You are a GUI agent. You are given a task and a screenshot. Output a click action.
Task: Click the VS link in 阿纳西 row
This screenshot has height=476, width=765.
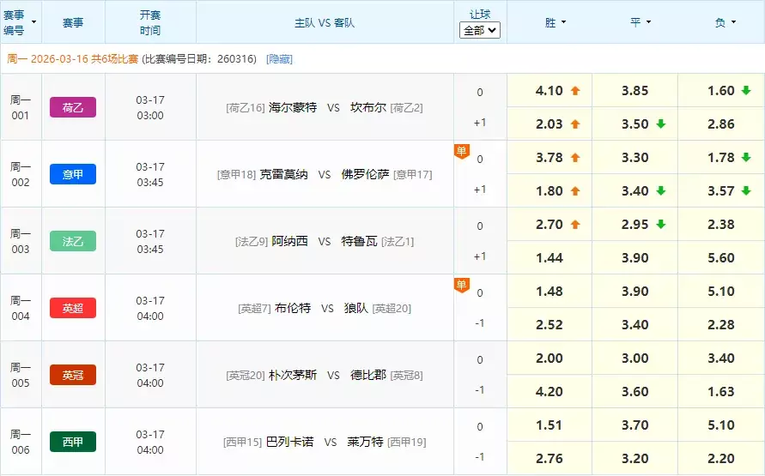[x=325, y=241]
